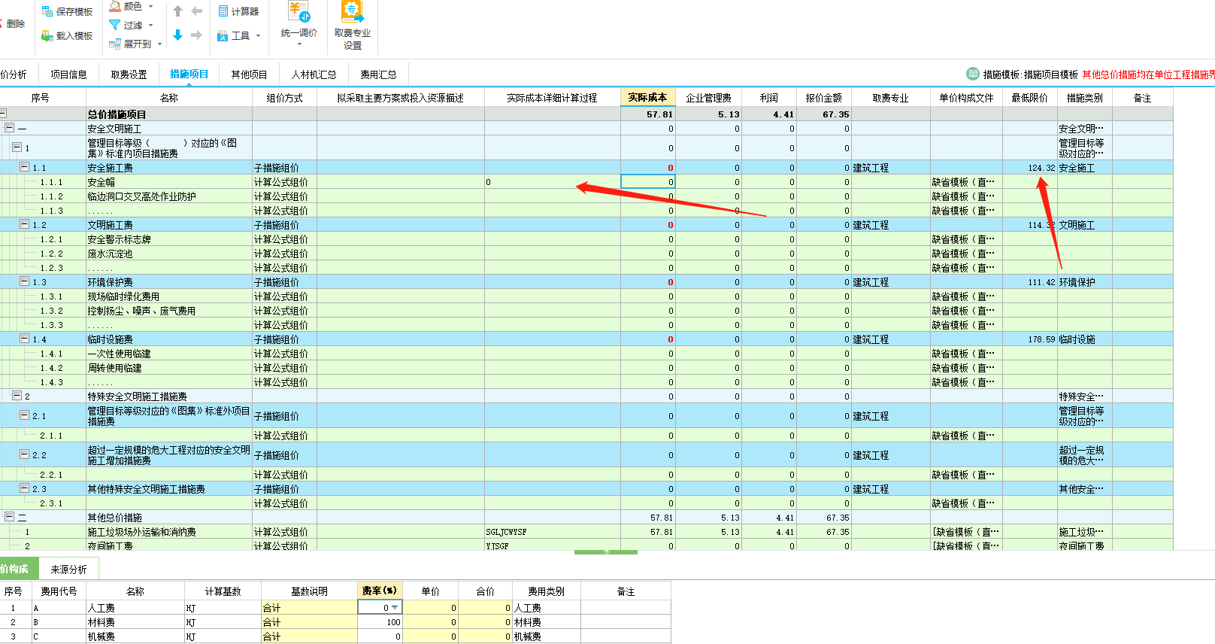Click the 措施类别 column header
Screen dimensions: 1215x644
tap(1084, 98)
